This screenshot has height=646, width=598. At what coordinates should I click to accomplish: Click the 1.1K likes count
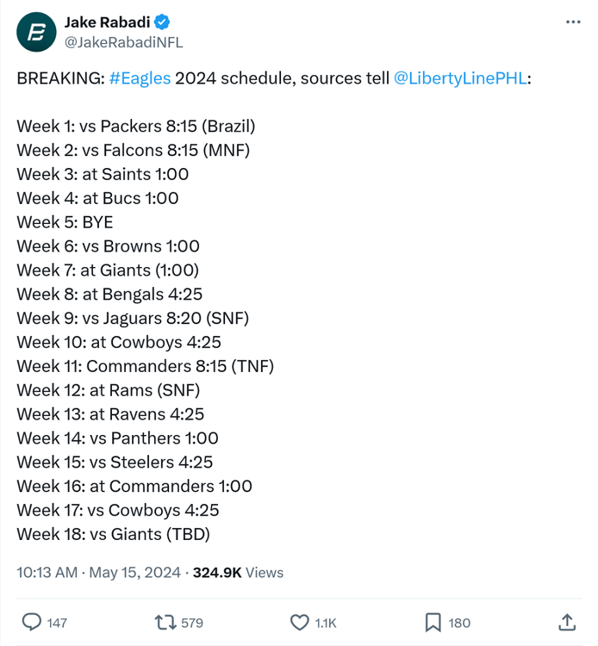(326, 623)
